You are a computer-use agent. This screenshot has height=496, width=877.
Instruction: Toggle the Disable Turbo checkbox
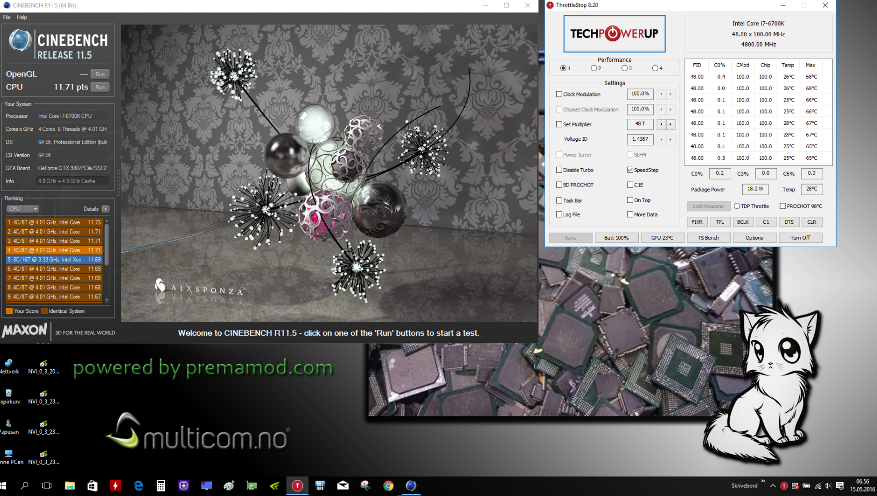click(x=559, y=170)
